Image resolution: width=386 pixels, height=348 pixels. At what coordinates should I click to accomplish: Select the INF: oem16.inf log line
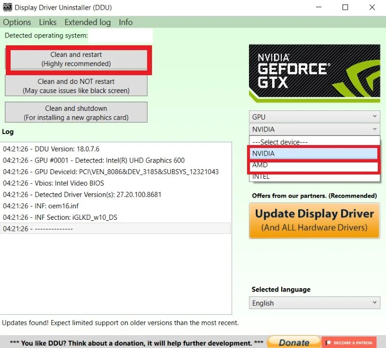(115, 206)
